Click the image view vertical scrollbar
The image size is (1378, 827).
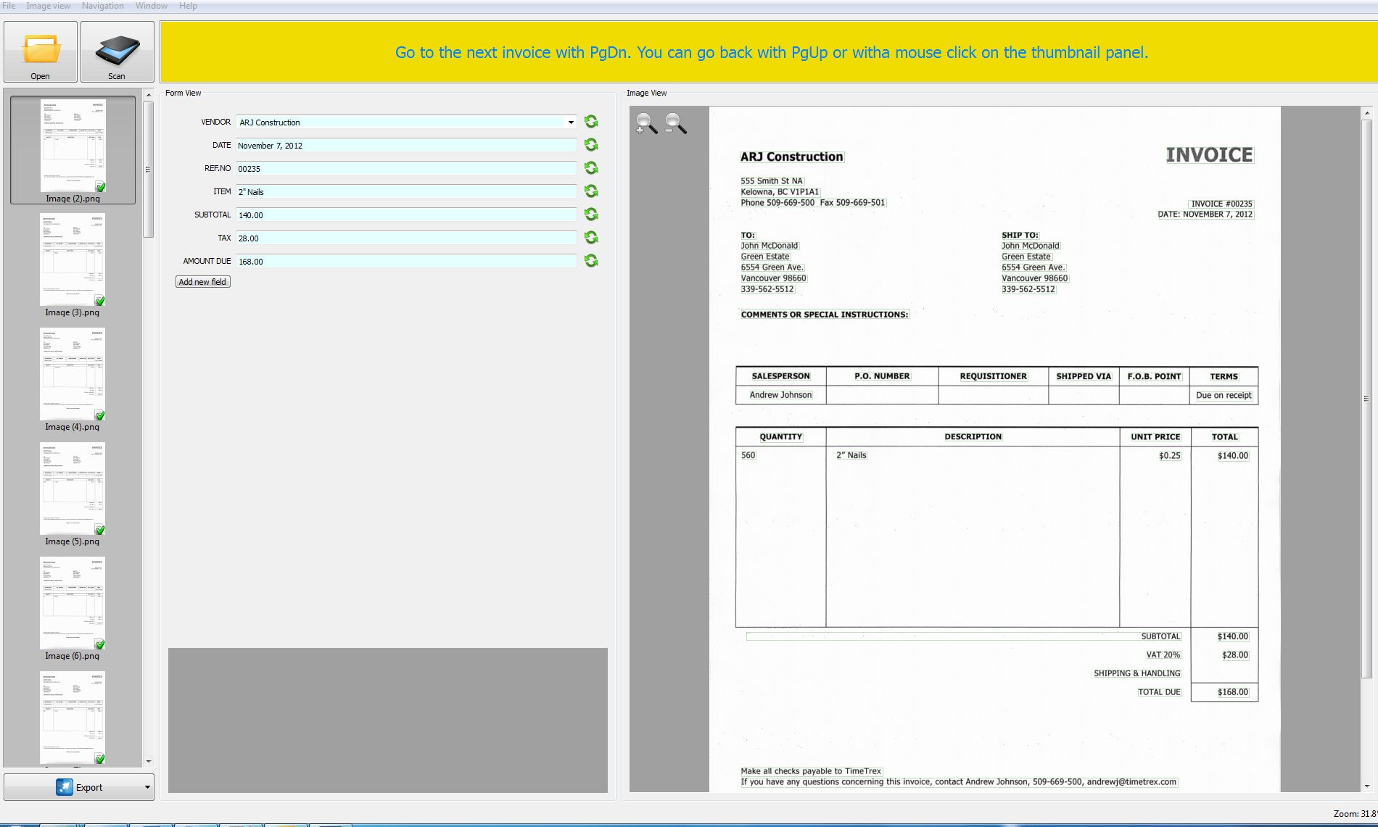(x=1366, y=399)
